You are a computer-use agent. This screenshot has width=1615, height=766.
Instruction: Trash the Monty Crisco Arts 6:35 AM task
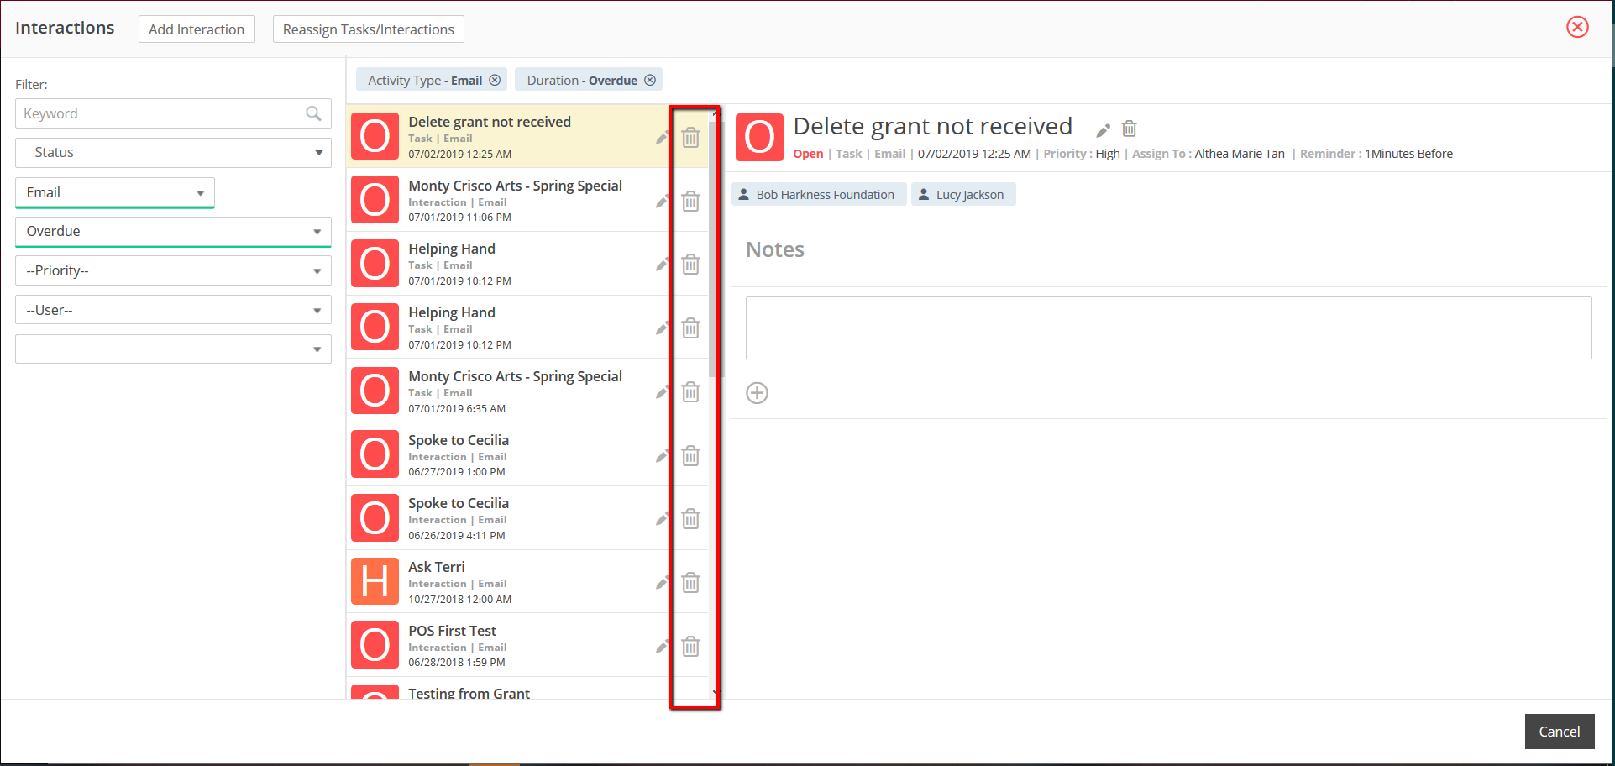click(690, 391)
